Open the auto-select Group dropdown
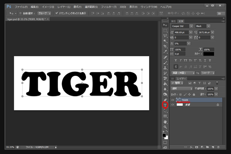The height and width of the screenshot is (154, 231). 44,13
